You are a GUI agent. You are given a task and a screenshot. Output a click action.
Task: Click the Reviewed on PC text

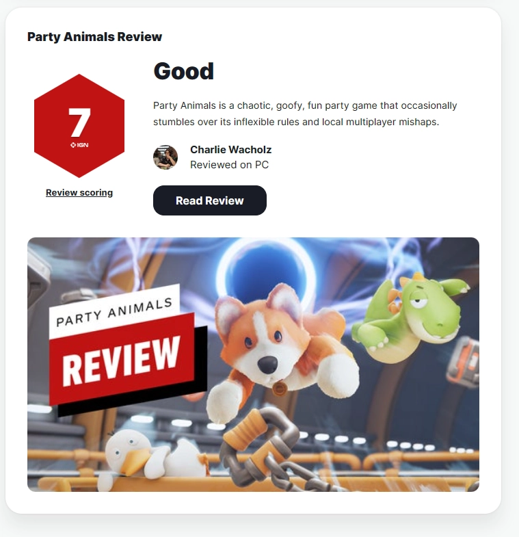229,165
